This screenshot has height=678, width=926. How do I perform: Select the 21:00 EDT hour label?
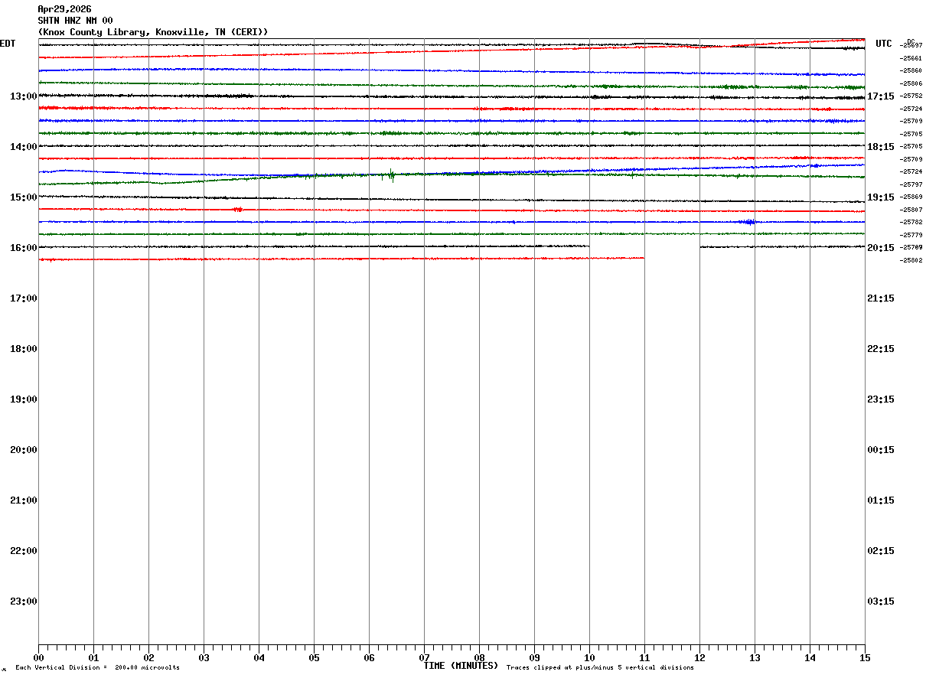click(x=23, y=500)
